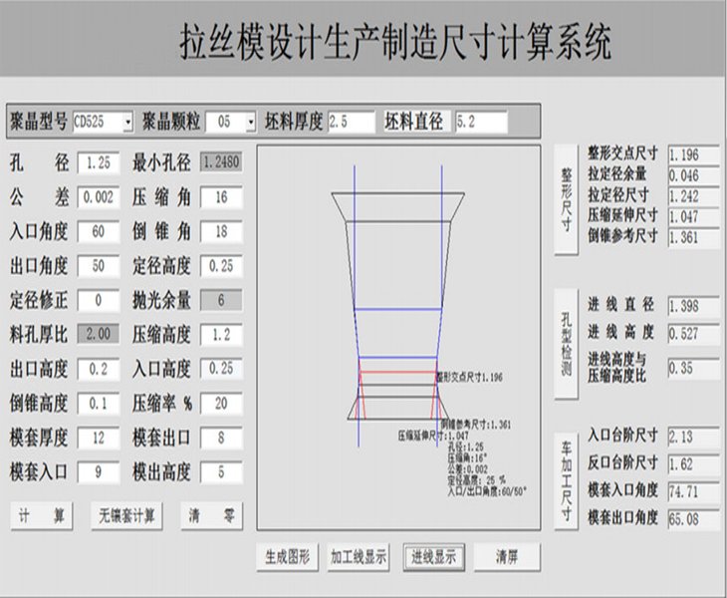Click the 出口角度 input showing 50
The height and width of the screenshot is (598, 727).
[x=99, y=266]
